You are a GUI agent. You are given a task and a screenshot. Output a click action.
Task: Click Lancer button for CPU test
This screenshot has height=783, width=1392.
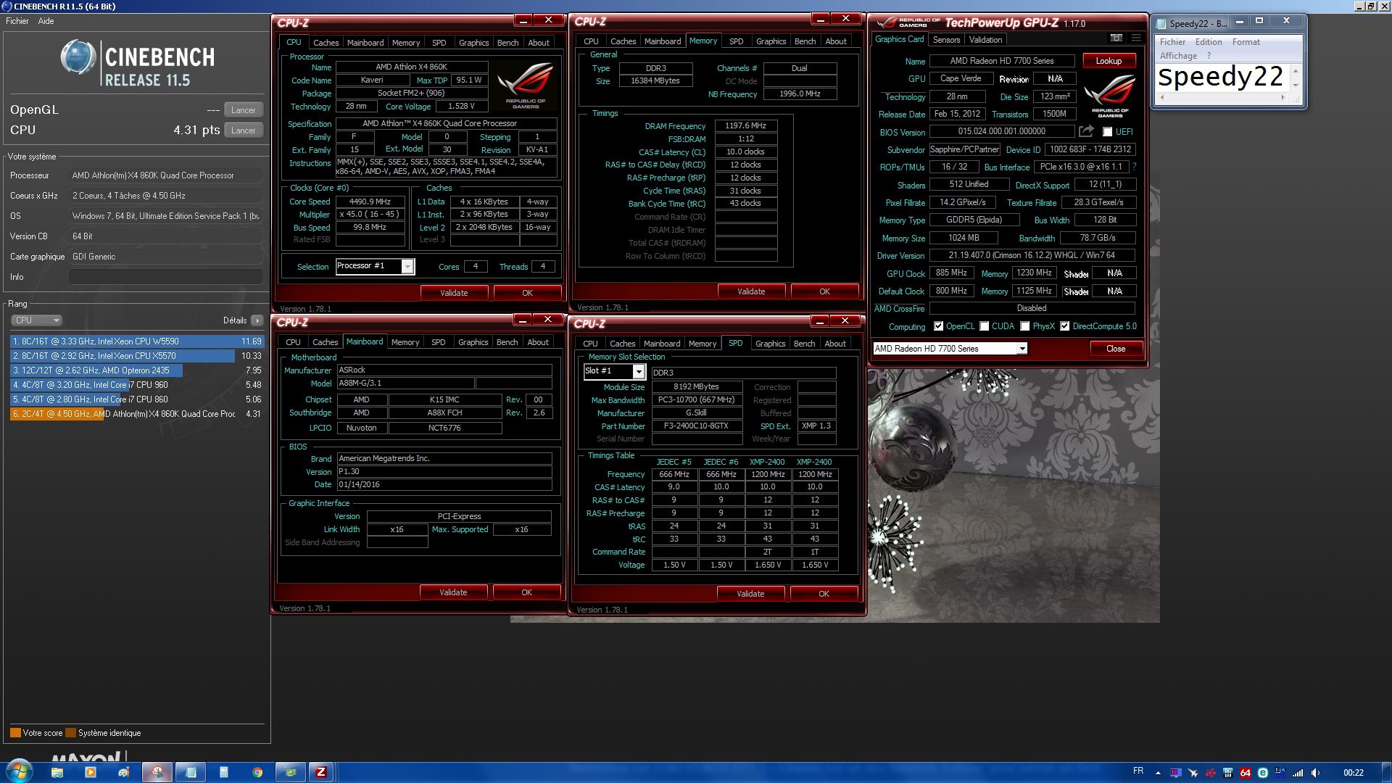243,130
